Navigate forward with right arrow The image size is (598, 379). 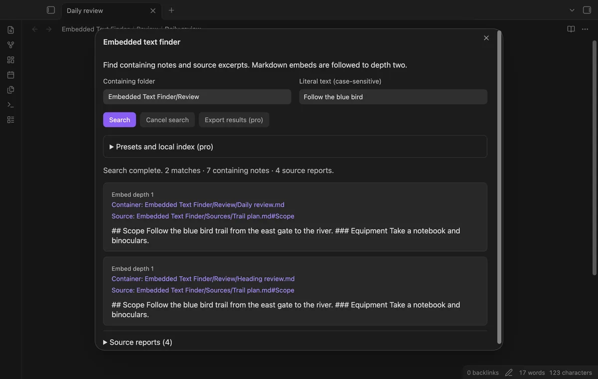point(49,29)
